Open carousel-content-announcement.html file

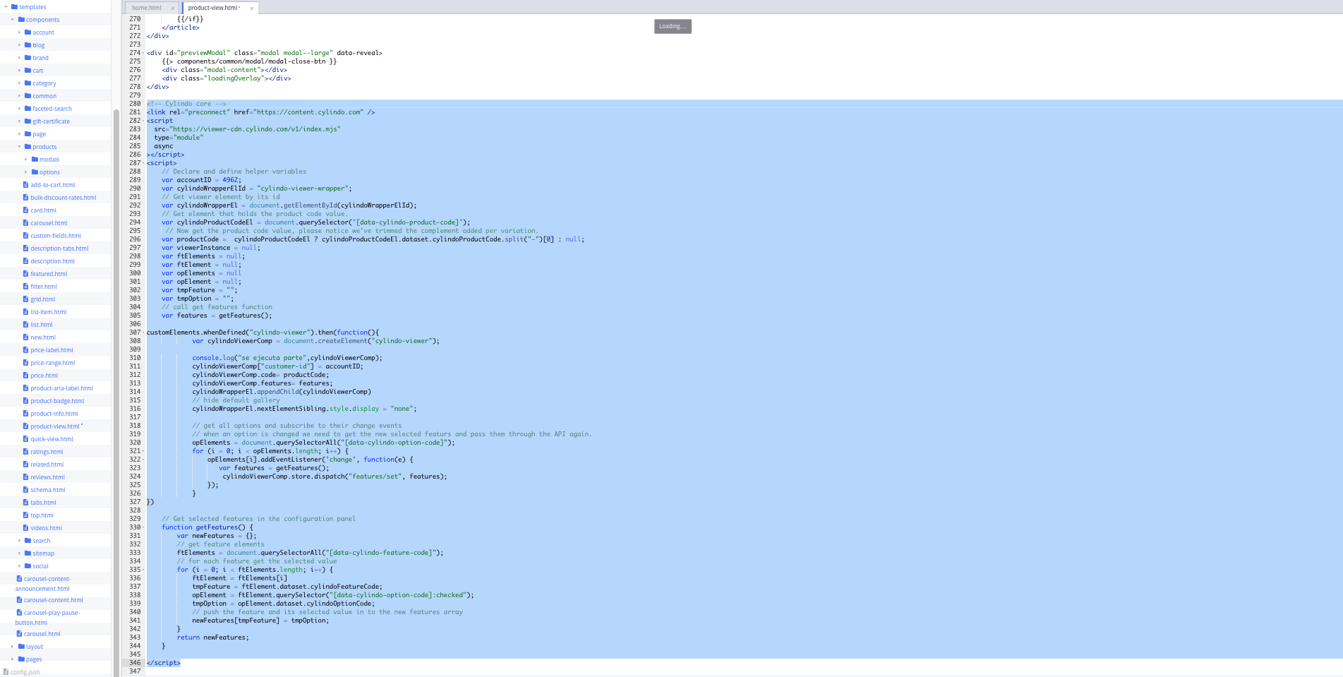click(43, 584)
